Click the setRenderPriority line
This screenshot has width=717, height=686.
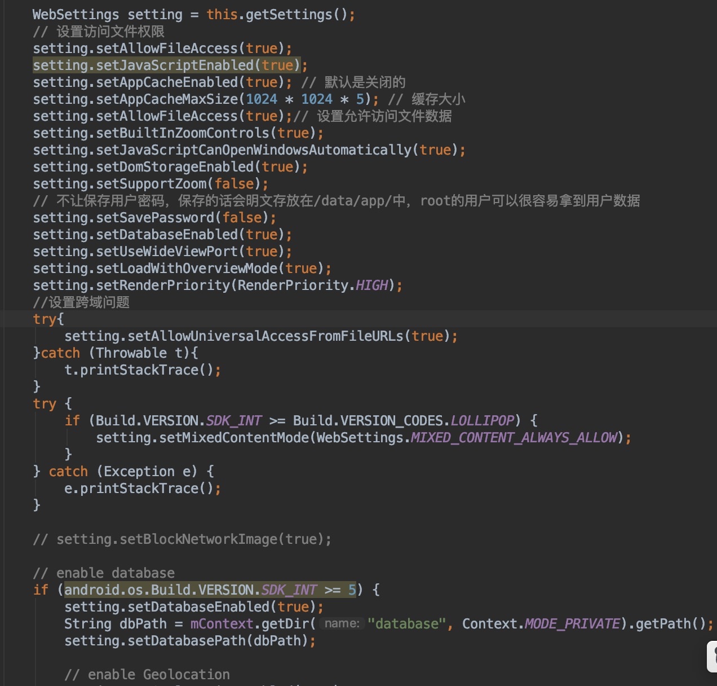(x=218, y=285)
